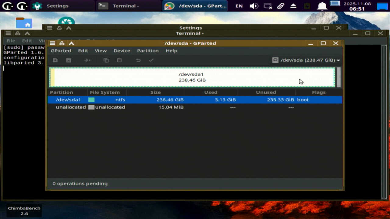Viewport: 390px width, 219px height.
Task: Open the File menu in Terminal window
Action: click(x=11, y=40)
